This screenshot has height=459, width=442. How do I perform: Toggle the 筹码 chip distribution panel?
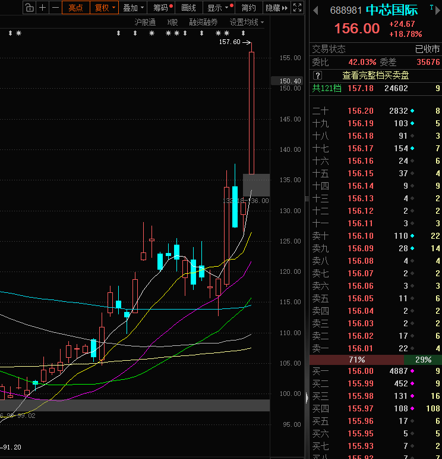coord(160,8)
